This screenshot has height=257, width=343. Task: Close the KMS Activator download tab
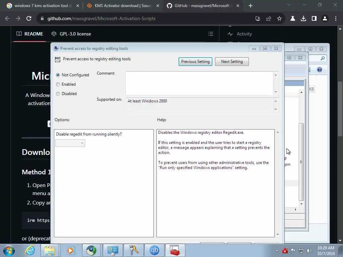(158, 6)
